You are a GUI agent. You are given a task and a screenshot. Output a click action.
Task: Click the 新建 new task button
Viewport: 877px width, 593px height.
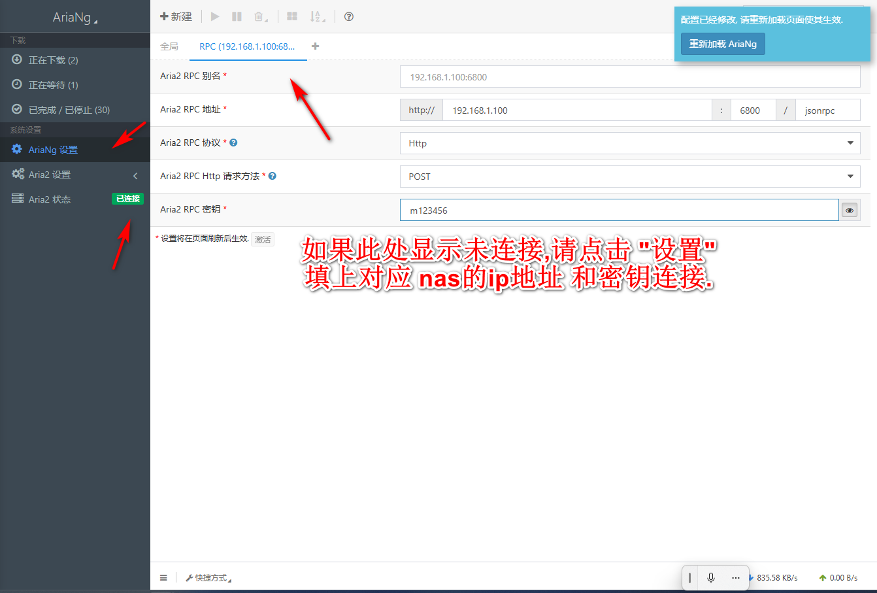(176, 16)
